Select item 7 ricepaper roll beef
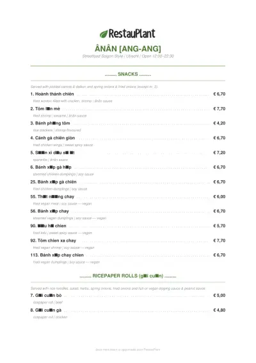 tap(46, 296)
